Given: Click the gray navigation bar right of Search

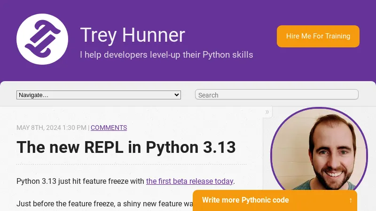Looking at the screenshot, I should click(x=367, y=95).
